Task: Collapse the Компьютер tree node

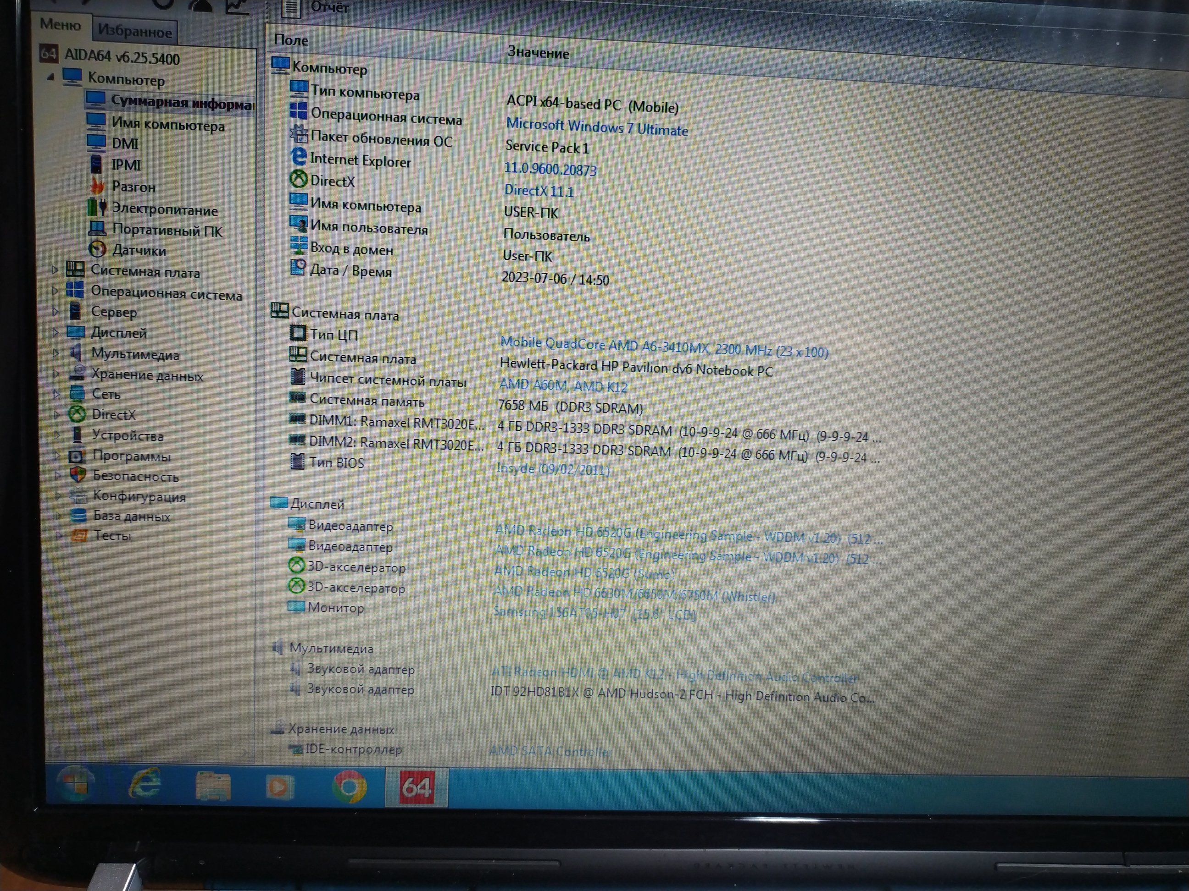Action: (x=50, y=77)
